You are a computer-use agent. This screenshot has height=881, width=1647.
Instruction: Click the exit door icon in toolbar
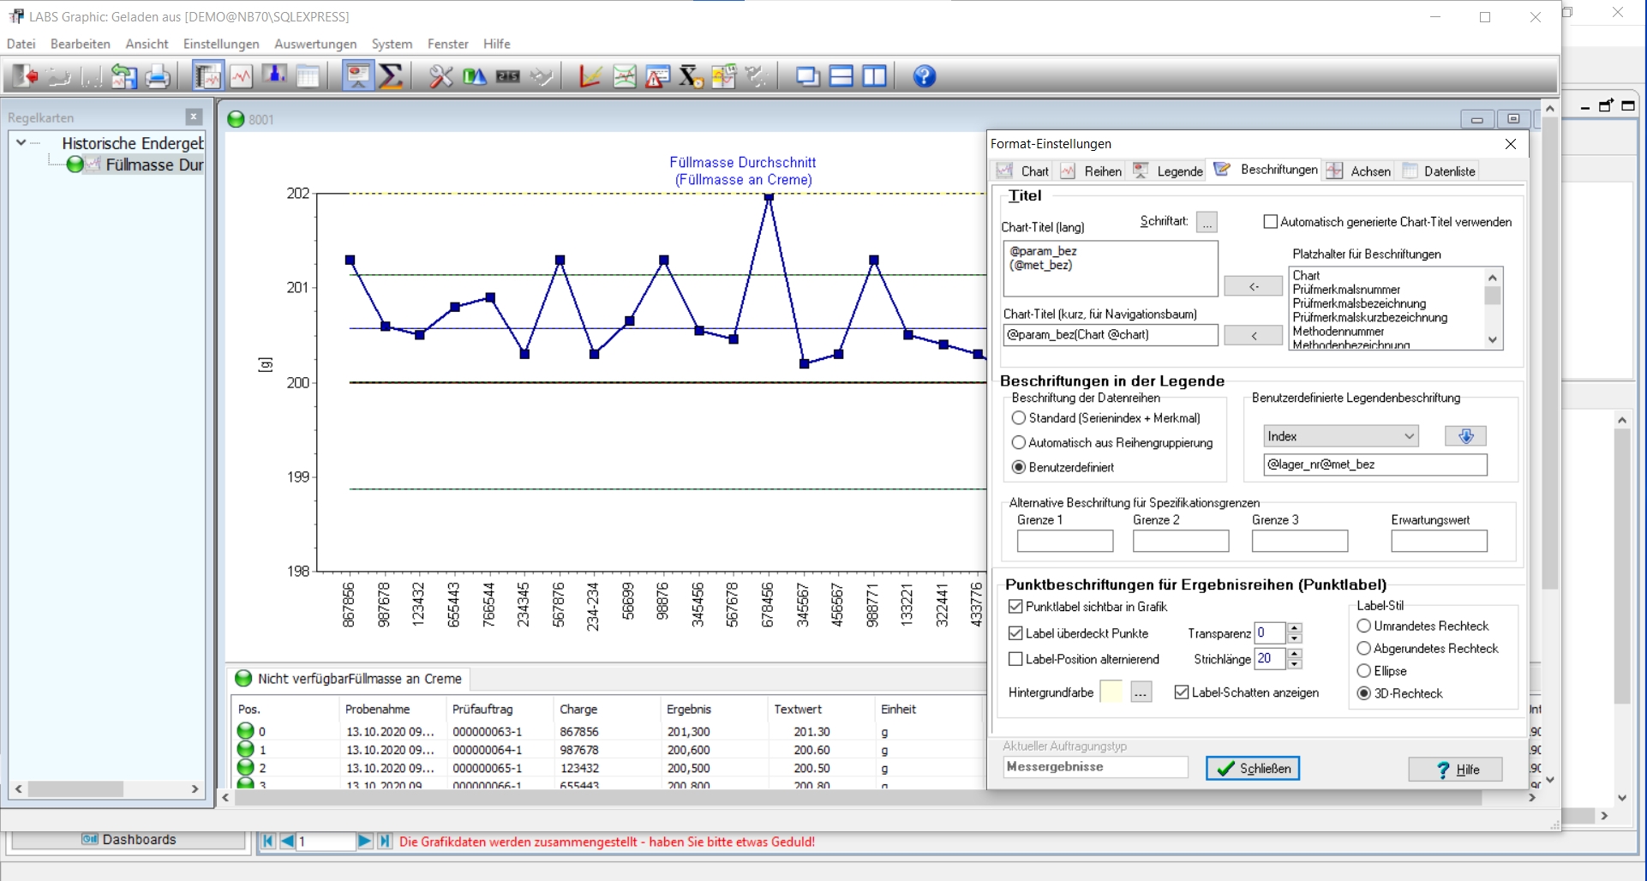tap(25, 77)
